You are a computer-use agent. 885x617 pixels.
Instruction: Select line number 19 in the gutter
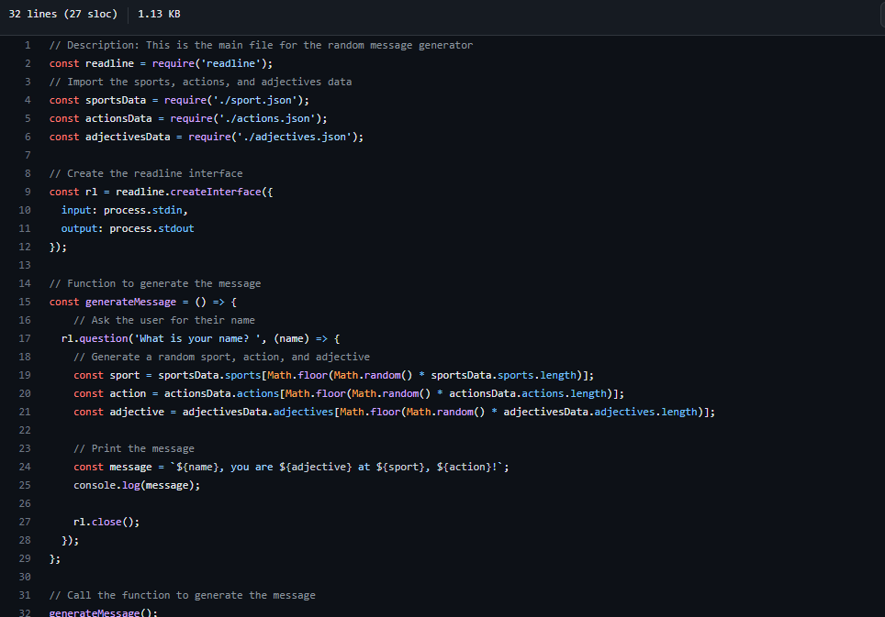point(25,375)
